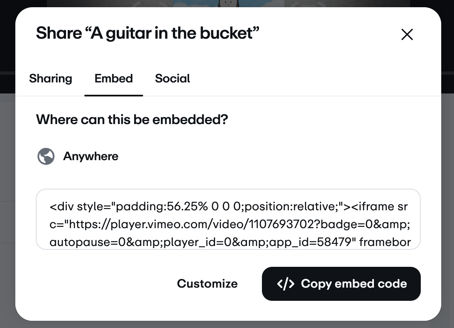
Task: Open the Social tab
Action: coord(172,79)
